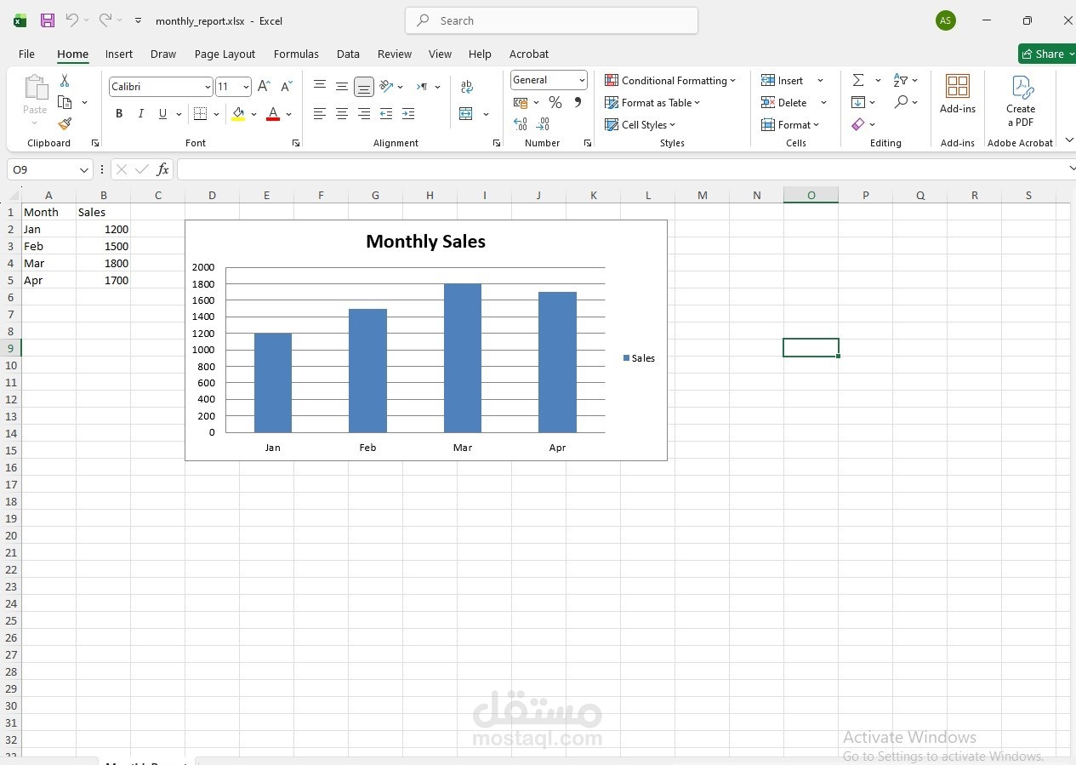Expand the Name Box O9 dropdown
Image resolution: width=1076 pixels, height=765 pixels.
pyautogui.click(x=83, y=170)
